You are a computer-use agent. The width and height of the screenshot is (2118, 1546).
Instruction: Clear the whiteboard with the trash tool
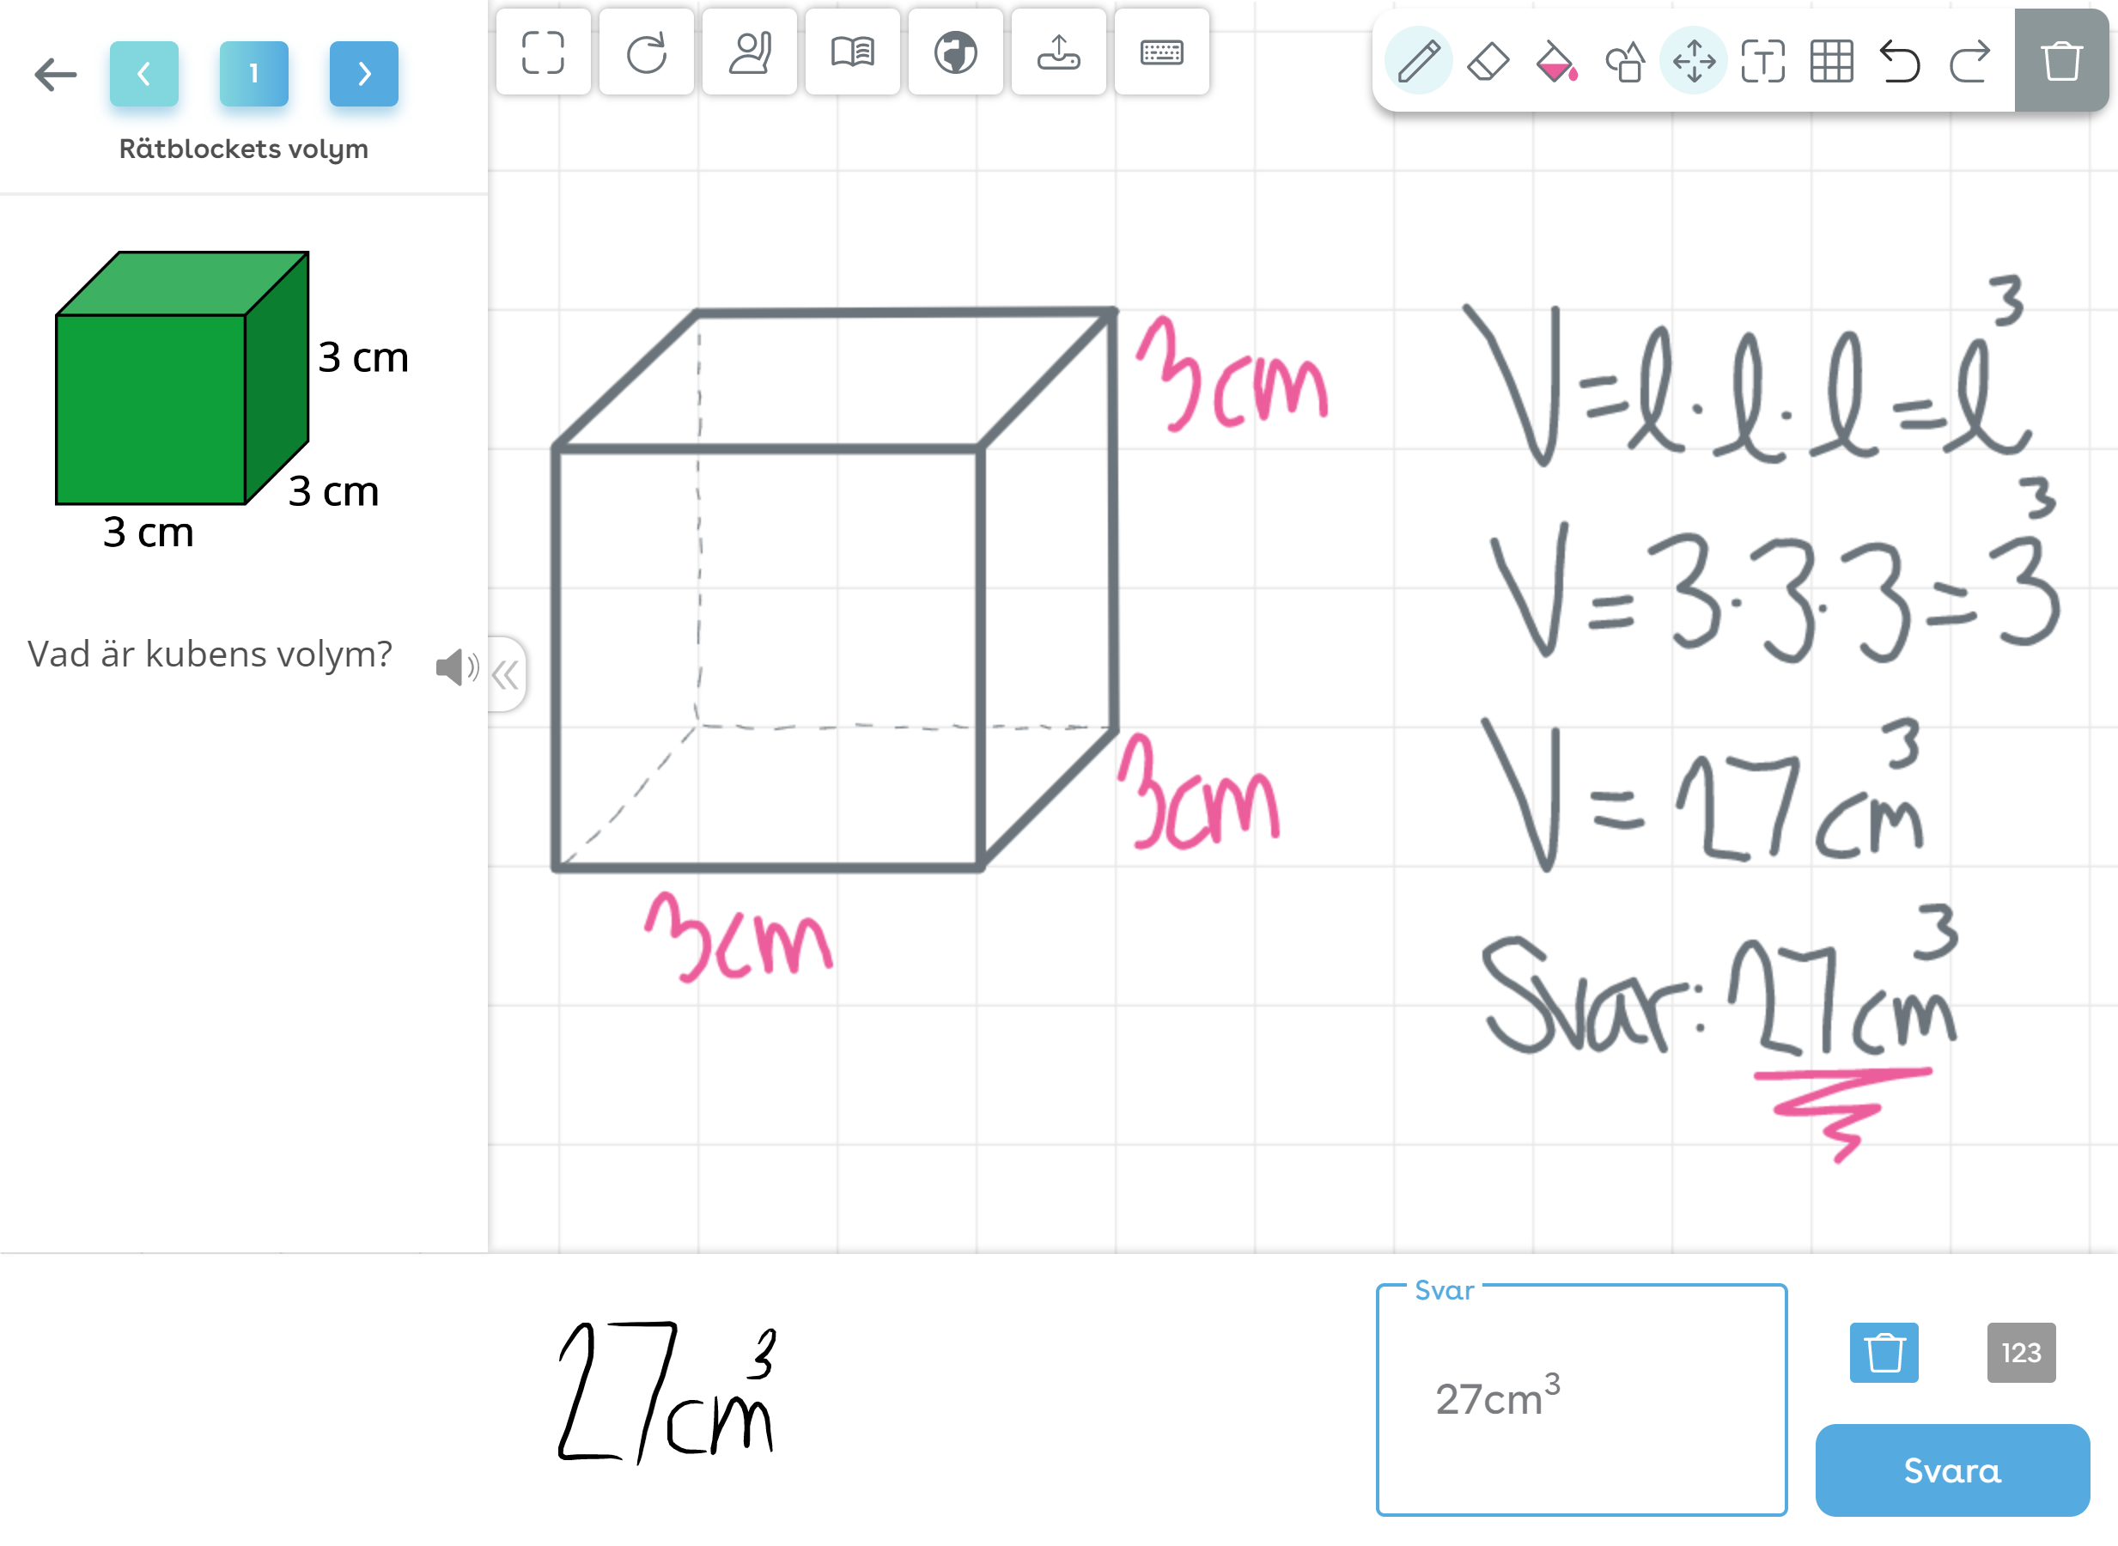coord(2062,61)
